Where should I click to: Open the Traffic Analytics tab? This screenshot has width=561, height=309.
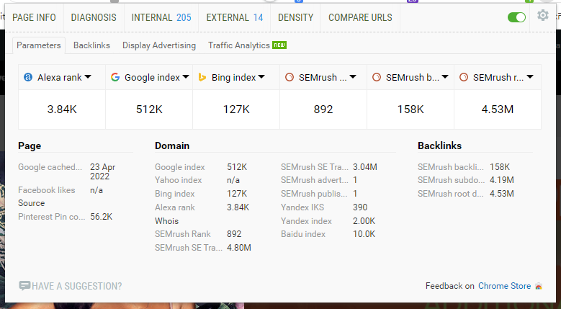tap(239, 45)
